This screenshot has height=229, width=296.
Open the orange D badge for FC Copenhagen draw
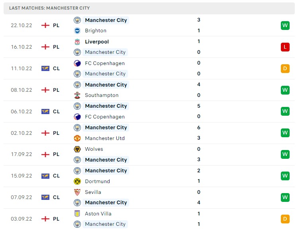285,69
